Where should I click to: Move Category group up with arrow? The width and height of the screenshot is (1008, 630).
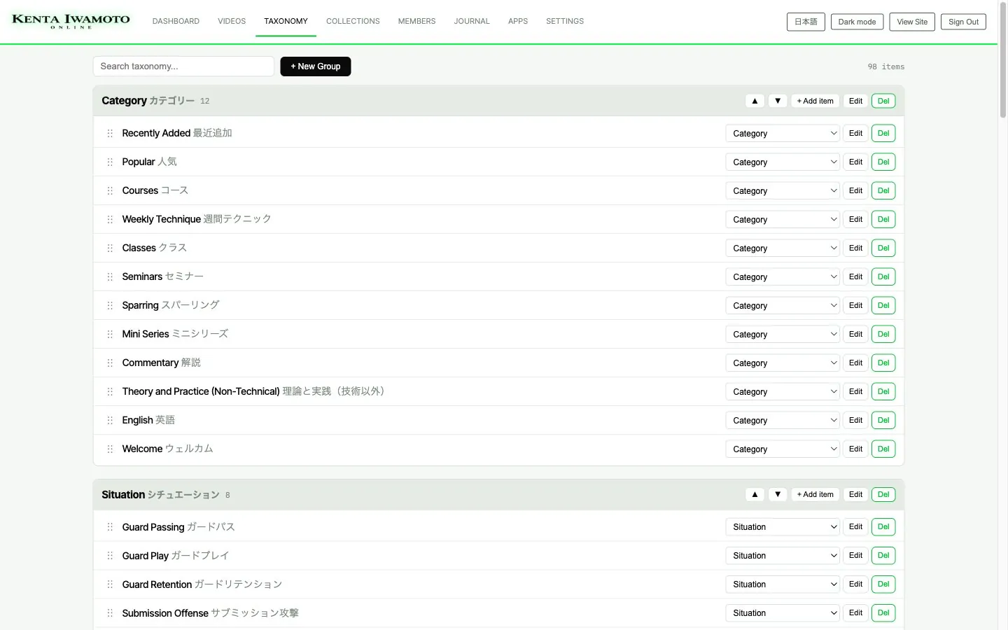(755, 101)
